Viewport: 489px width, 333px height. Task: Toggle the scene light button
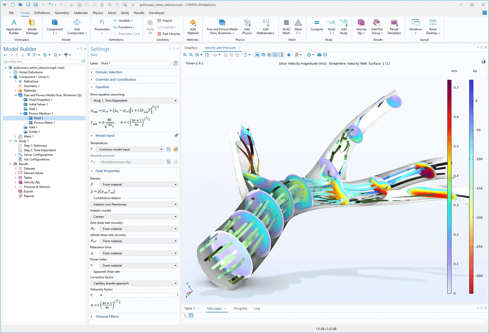click(257, 55)
